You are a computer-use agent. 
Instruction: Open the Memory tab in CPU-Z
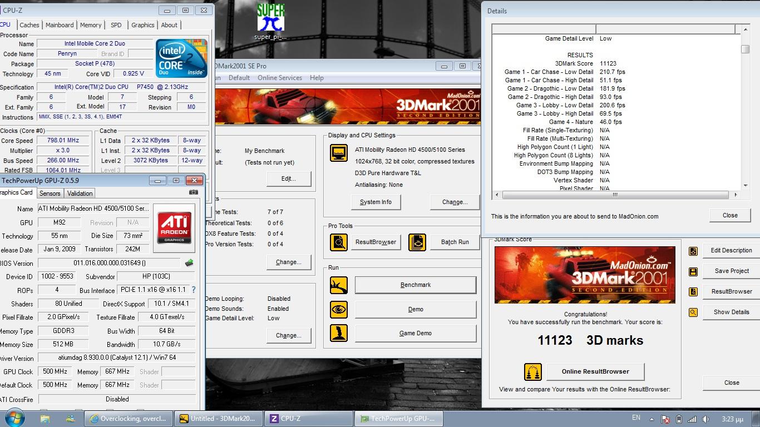[91, 25]
